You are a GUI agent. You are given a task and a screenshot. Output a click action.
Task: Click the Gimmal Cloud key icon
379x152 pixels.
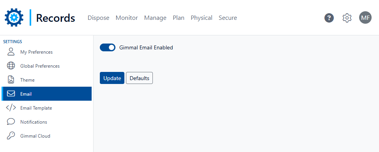pos(11,136)
